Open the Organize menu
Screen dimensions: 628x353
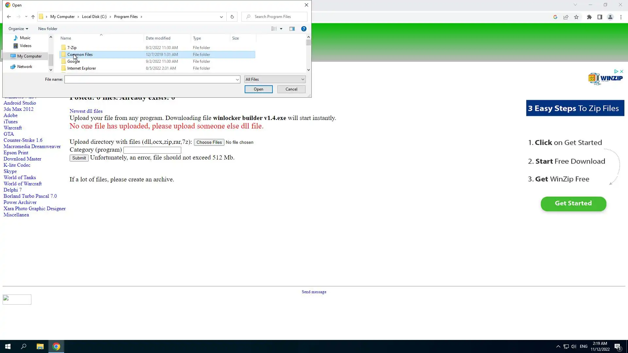click(x=18, y=29)
